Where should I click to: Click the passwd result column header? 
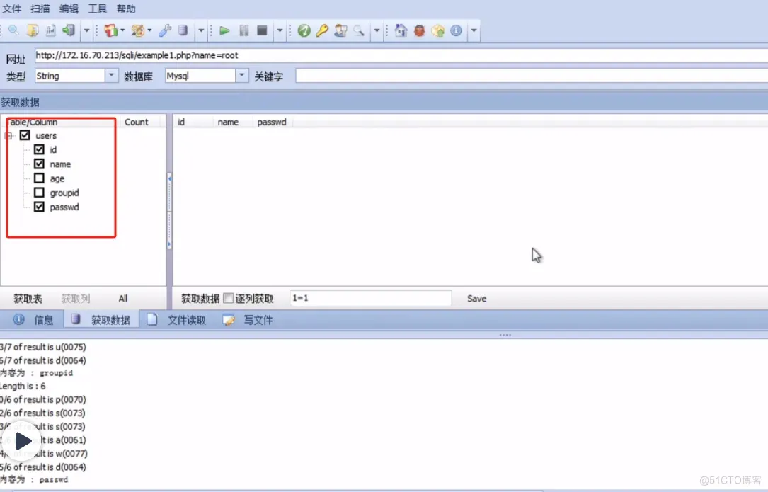click(272, 122)
